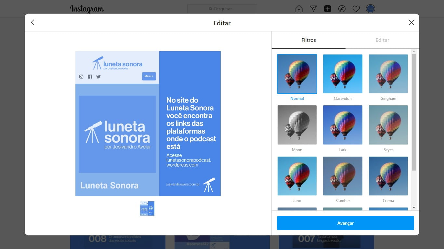Image resolution: width=444 pixels, height=249 pixels.
Task: Close the Editar dialog
Action: pos(411,22)
